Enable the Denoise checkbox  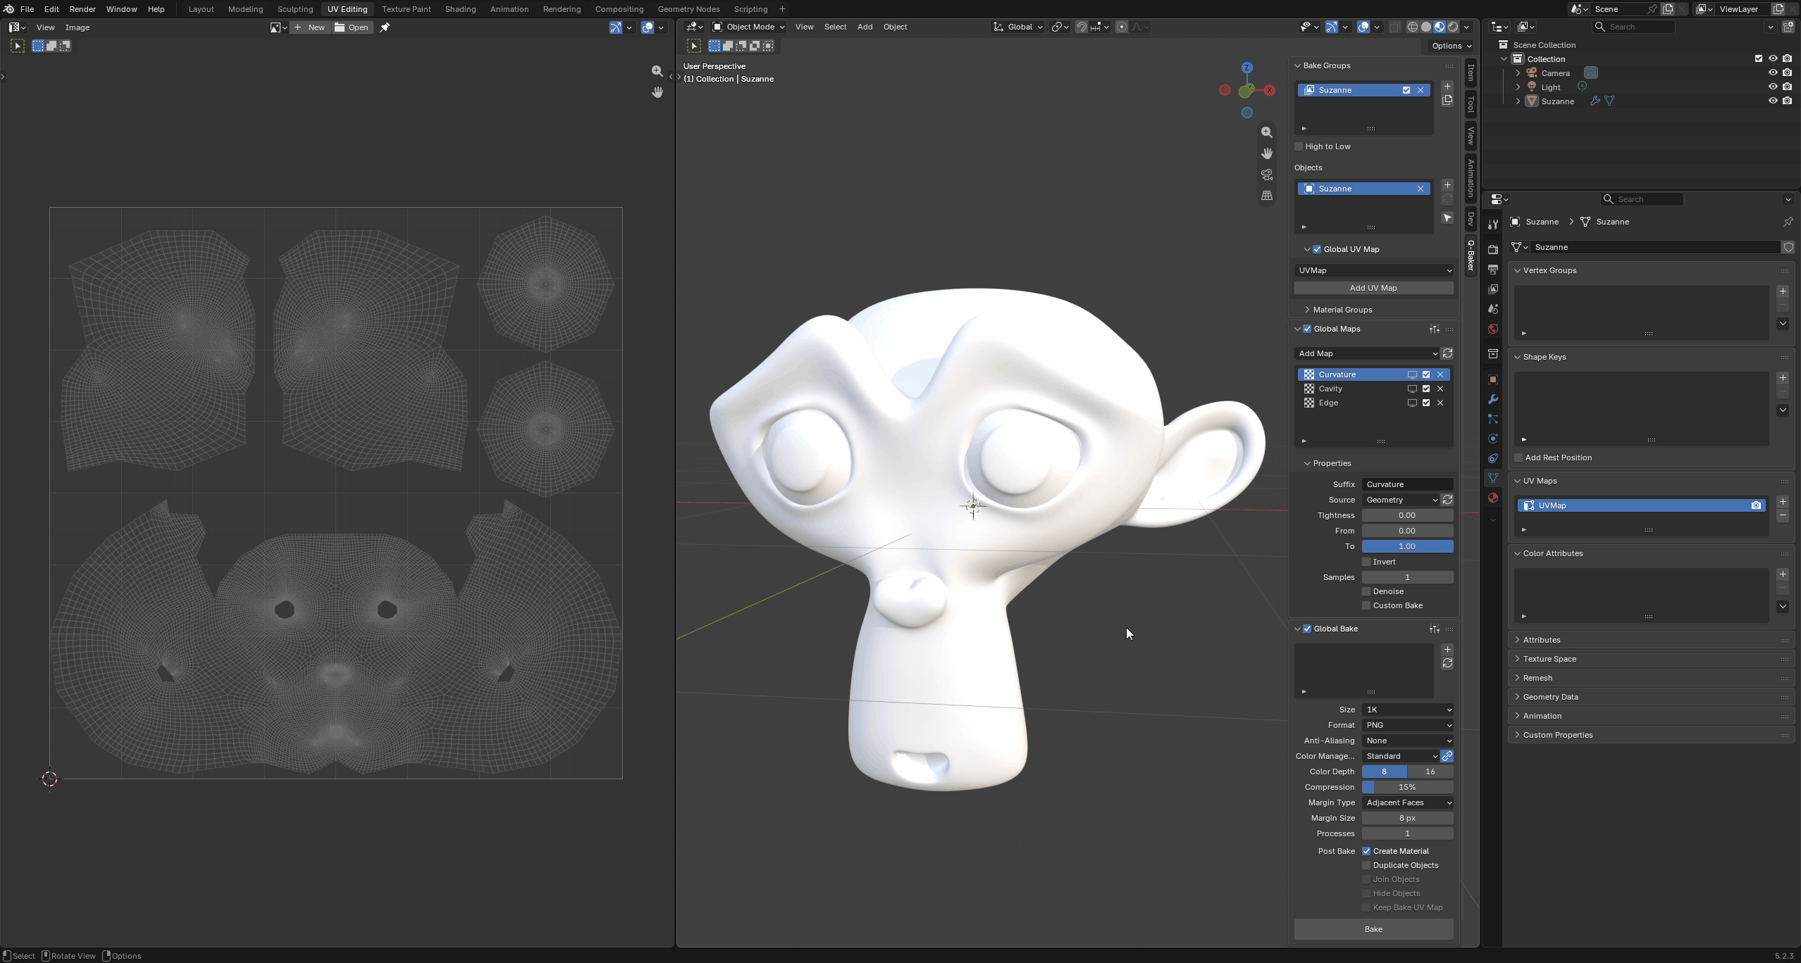click(x=1366, y=591)
